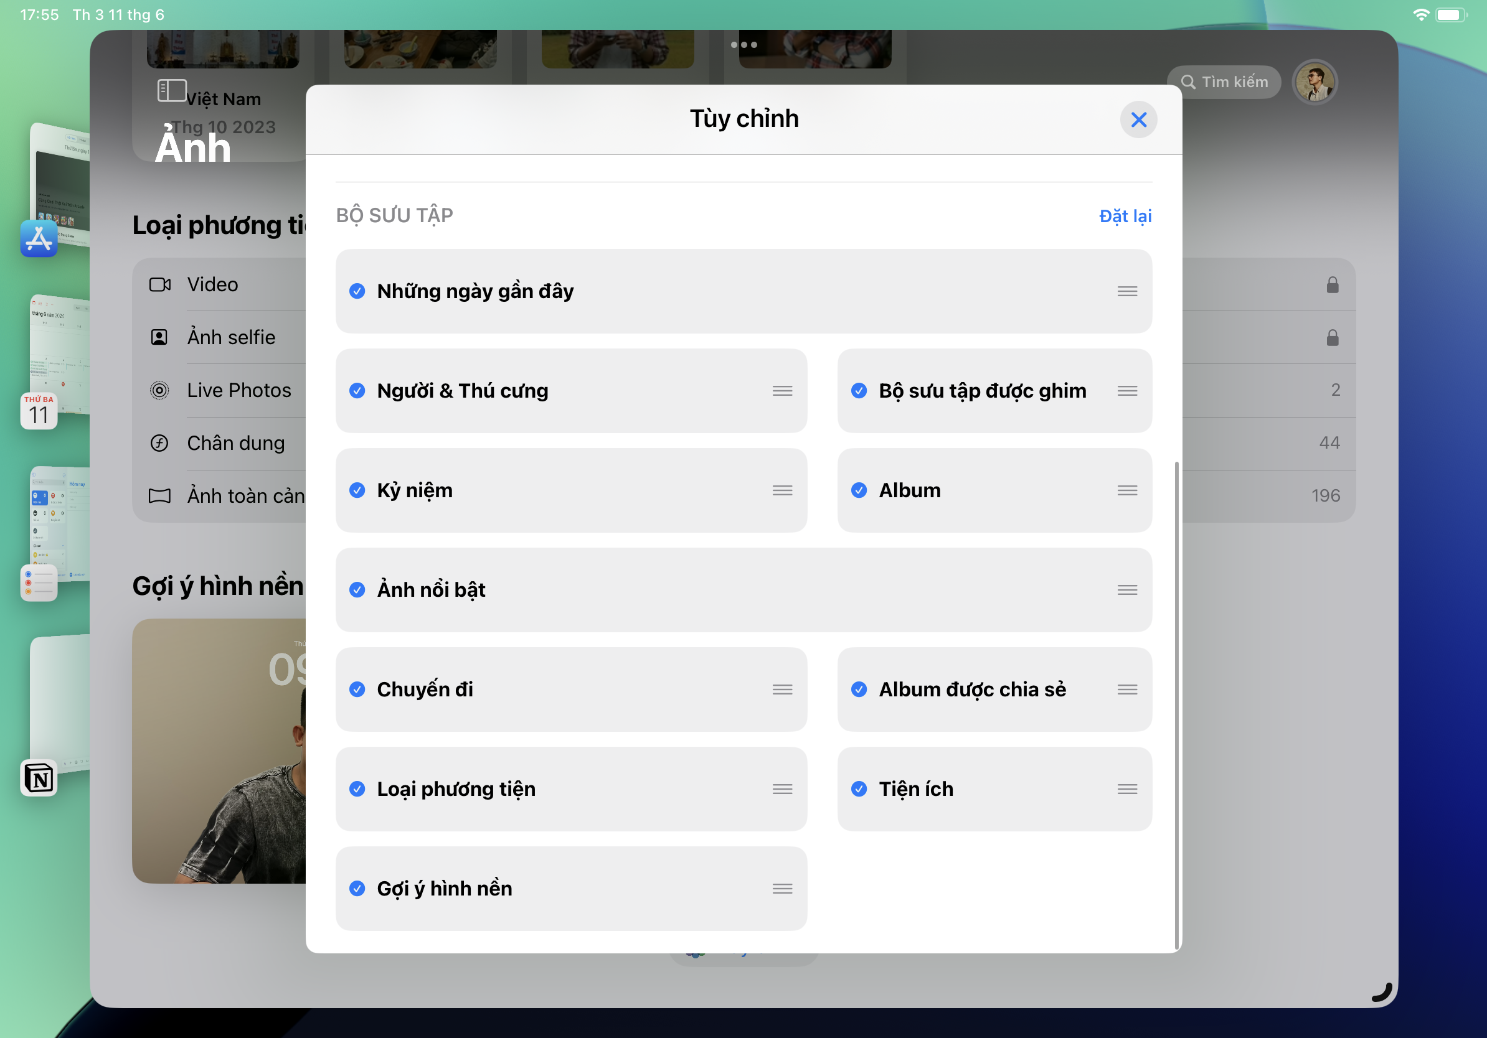1487x1038 pixels.
Task: Toggle the sidebar icon in Photos
Action: click(172, 91)
